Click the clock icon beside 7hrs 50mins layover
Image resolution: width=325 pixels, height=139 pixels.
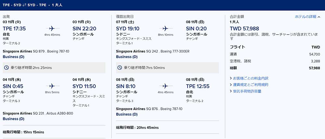[x=119, y=68]
